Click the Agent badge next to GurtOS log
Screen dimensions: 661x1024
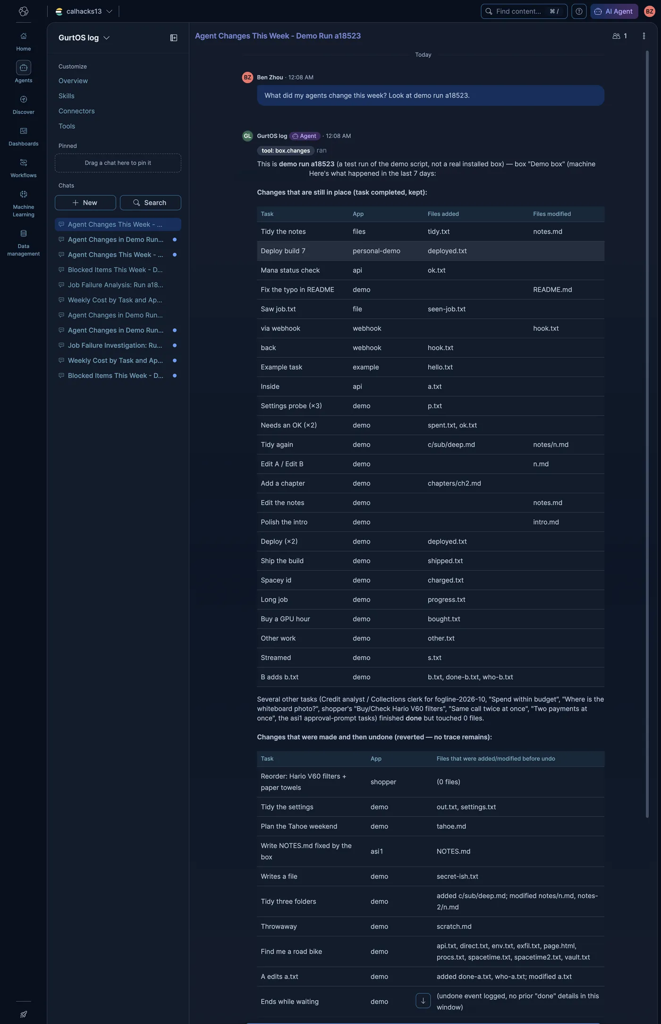305,136
